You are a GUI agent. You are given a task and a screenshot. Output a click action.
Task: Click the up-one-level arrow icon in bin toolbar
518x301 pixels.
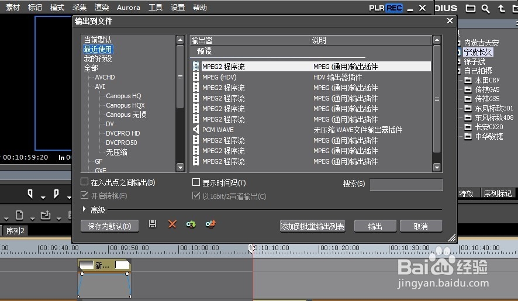point(502,8)
